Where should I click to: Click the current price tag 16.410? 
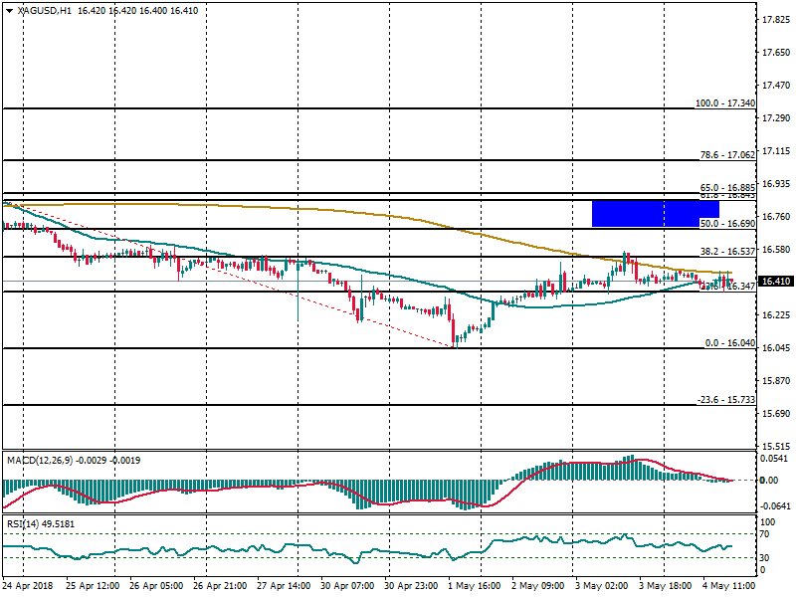pyautogui.click(x=776, y=282)
